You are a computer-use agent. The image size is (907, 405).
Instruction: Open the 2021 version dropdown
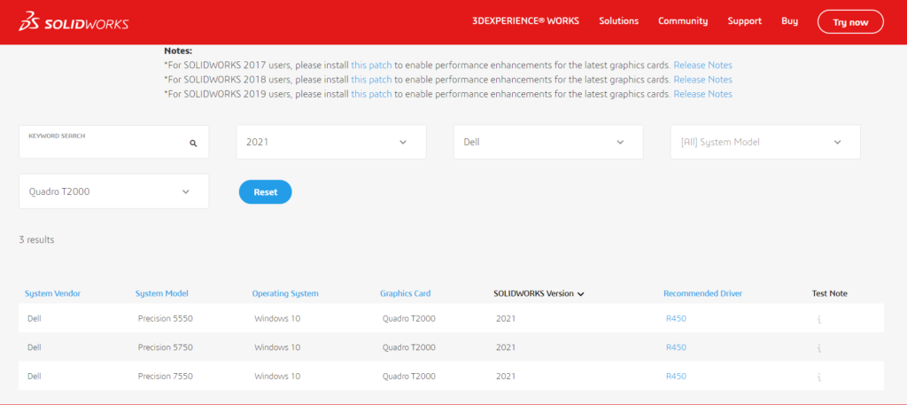point(331,142)
